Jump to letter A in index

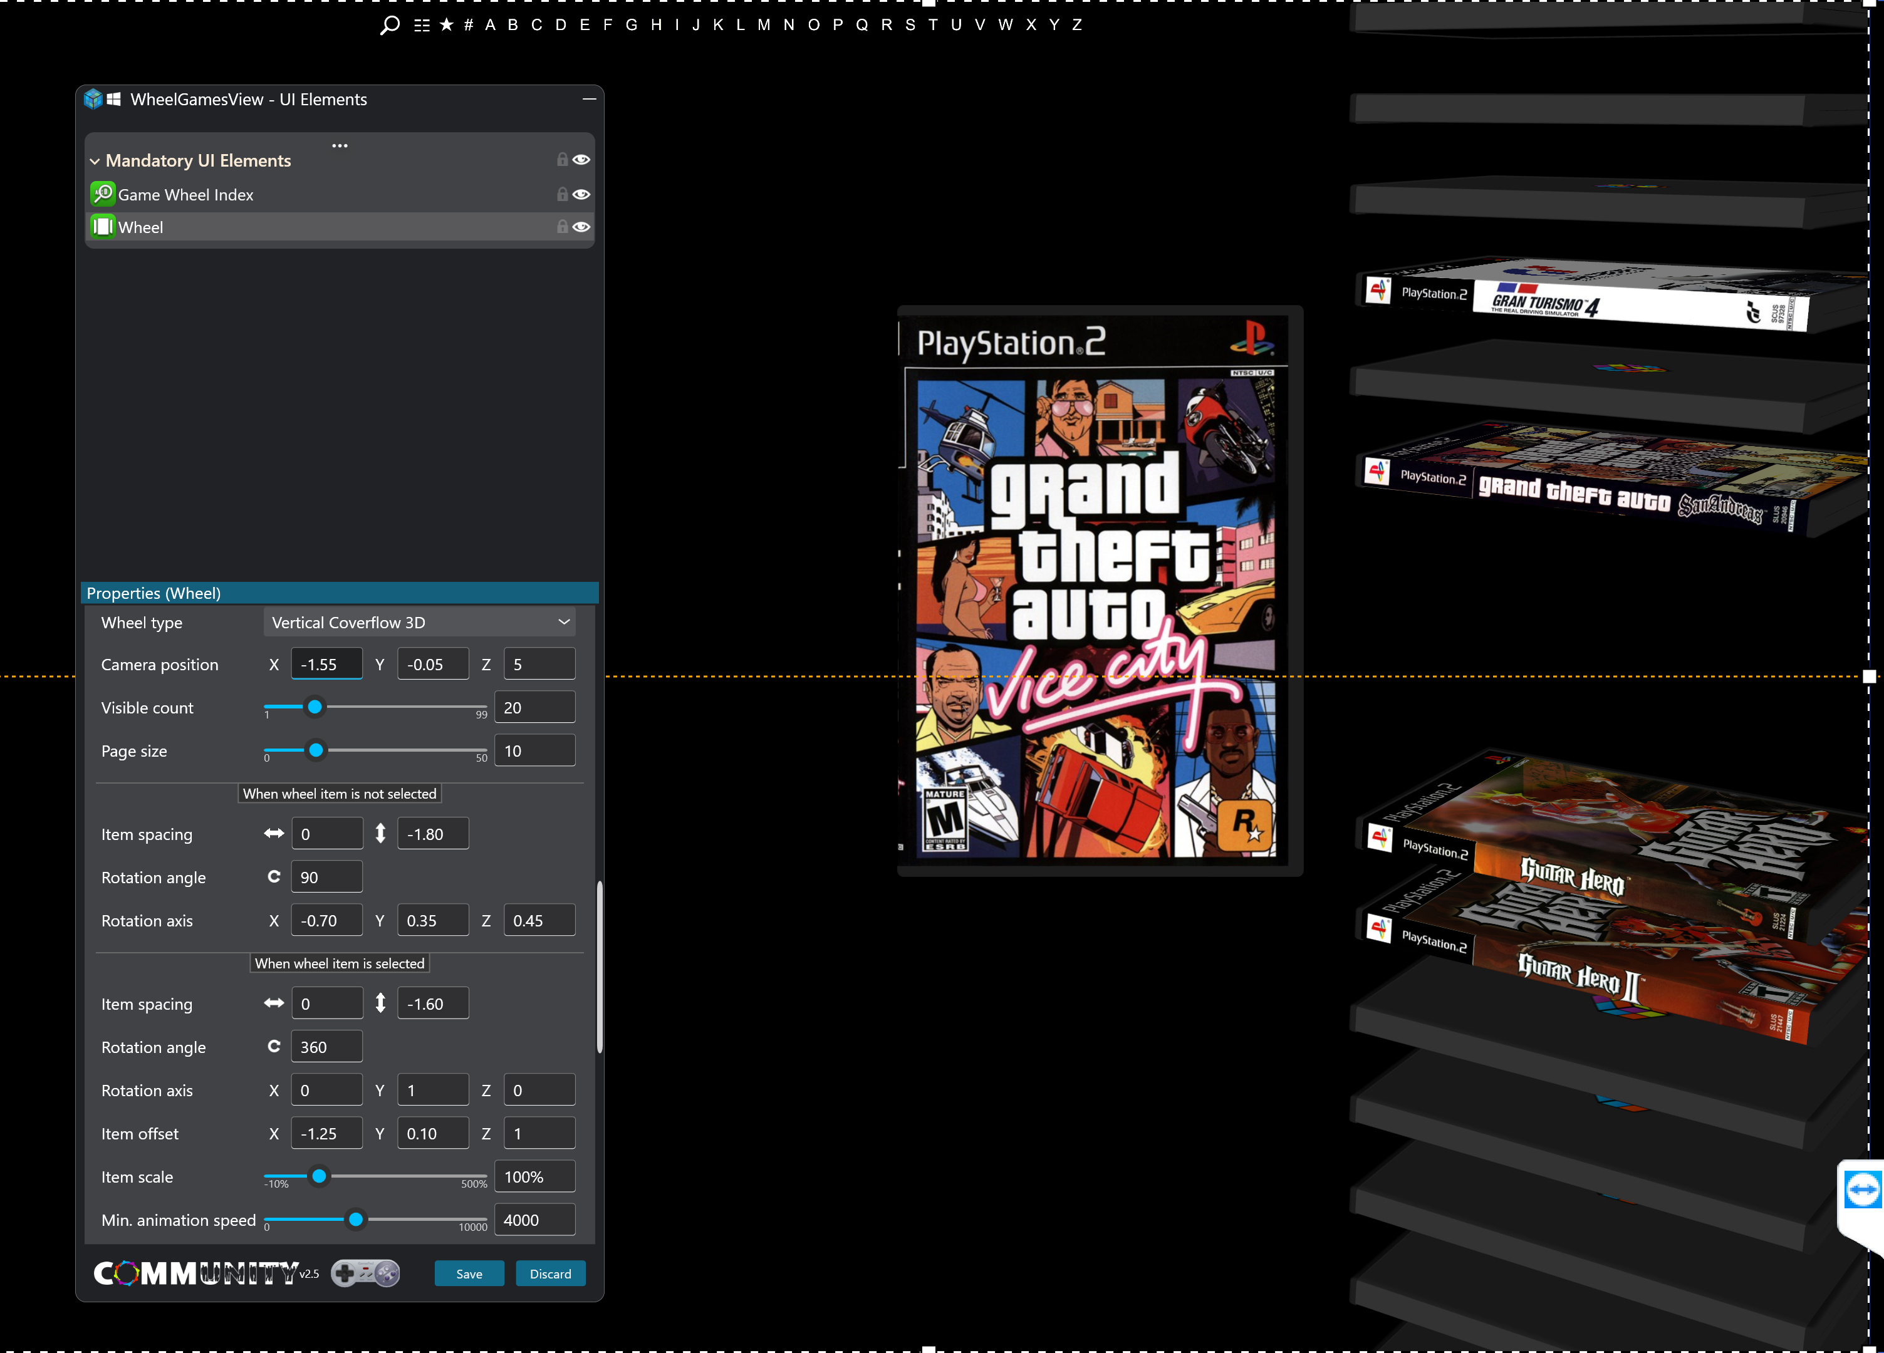click(x=490, y=25)
